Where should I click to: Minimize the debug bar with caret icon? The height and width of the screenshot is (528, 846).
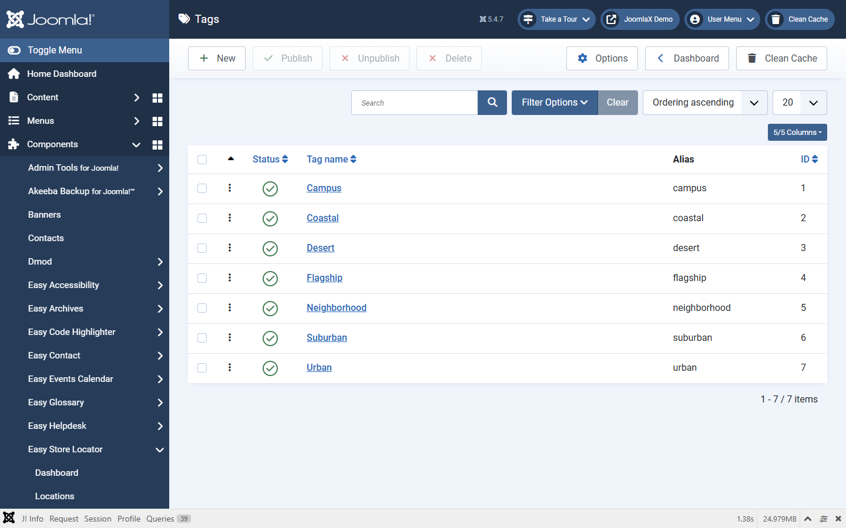tap(808, 519)
